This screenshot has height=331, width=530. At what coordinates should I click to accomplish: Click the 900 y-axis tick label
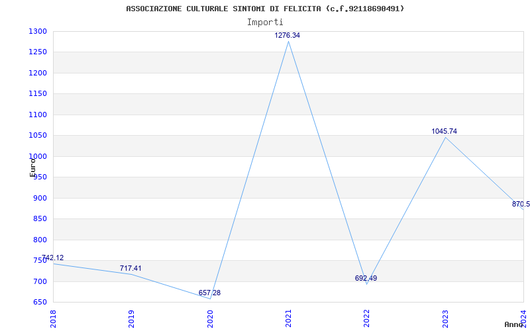[40, 198]
